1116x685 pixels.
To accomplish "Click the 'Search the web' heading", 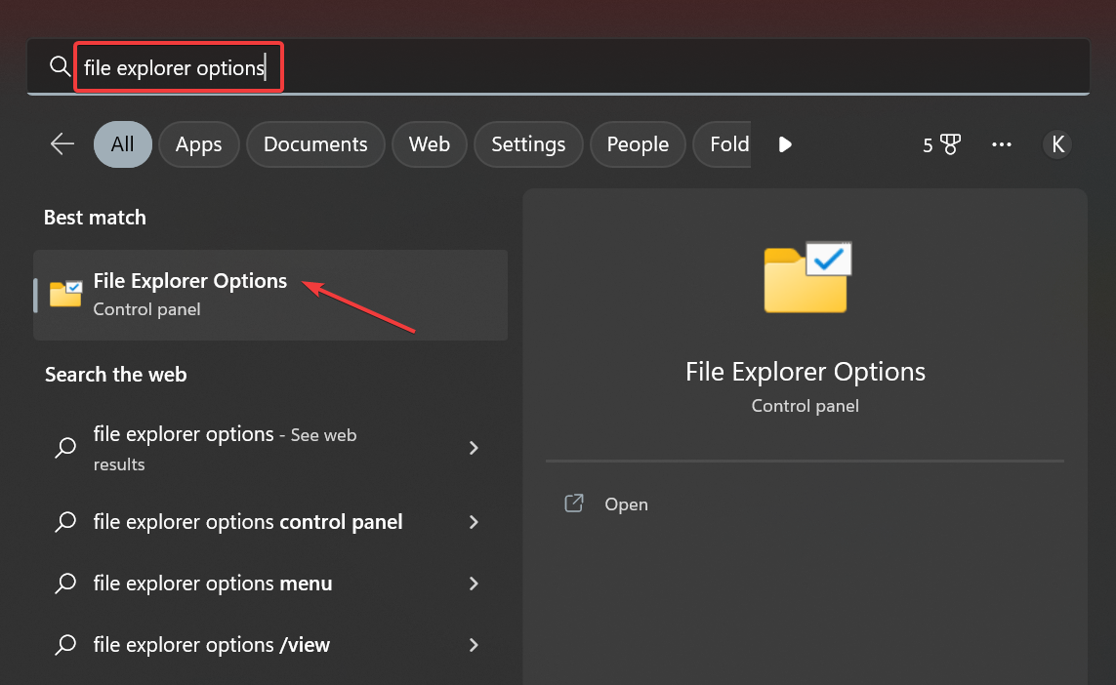I will 115,374.
